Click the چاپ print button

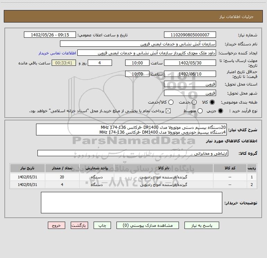pos(102,225)
